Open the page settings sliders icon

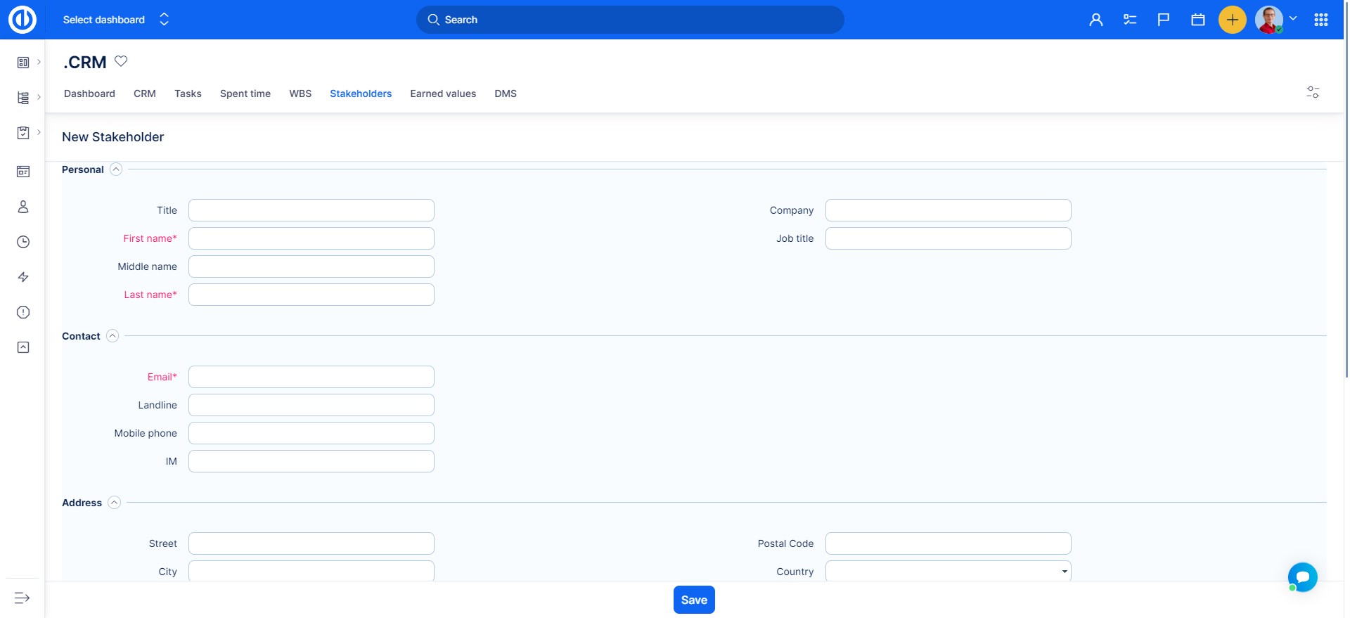click(x=1313, y=92)
